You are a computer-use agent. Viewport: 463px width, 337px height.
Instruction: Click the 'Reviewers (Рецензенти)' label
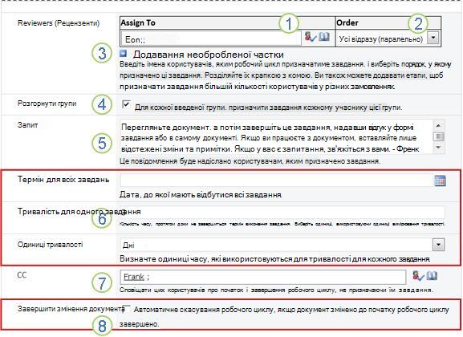(x=59, y=23)
